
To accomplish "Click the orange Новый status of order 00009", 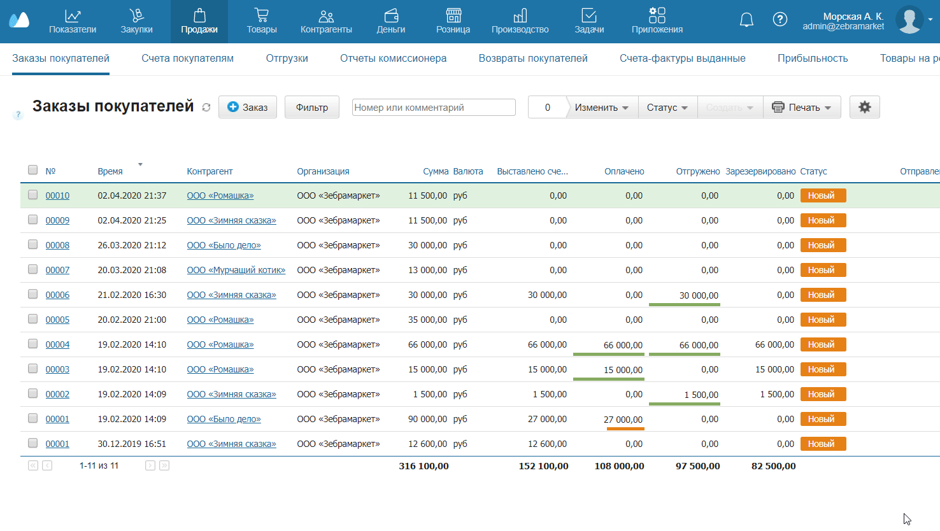I will tap(823, 220).
